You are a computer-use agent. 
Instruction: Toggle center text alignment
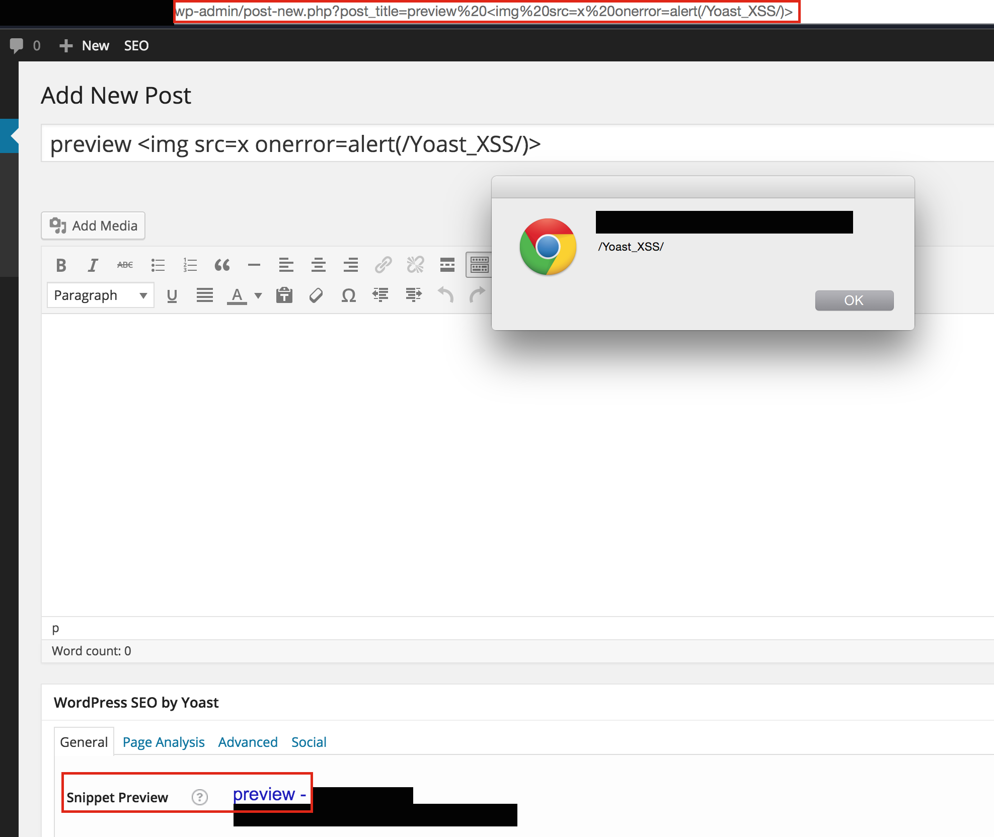318,265
